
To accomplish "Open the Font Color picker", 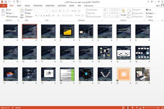I will pyautogui.click(x=59, y=16).
